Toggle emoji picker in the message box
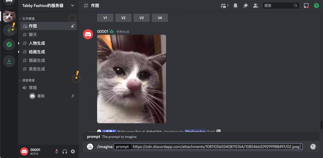 (313, 146)
